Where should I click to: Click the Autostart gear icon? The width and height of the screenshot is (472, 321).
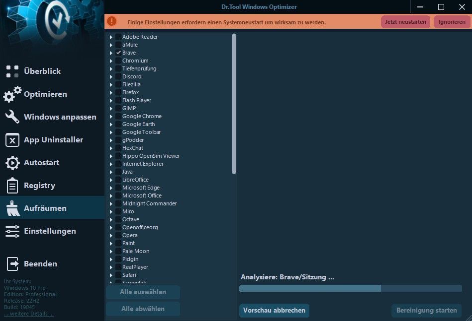pyautogui.click(x=12, y=163)
